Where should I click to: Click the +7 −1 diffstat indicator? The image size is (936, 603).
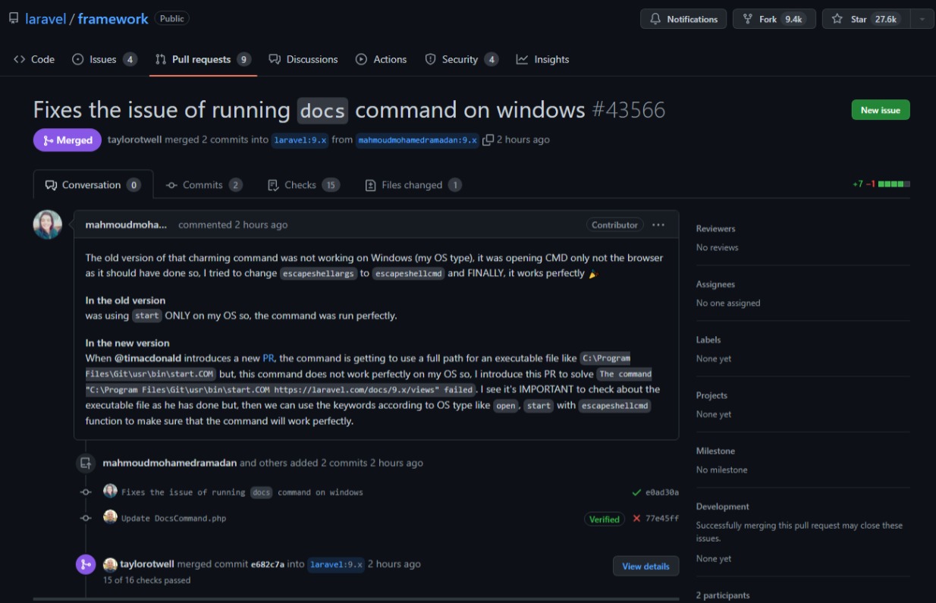(881, 184)
